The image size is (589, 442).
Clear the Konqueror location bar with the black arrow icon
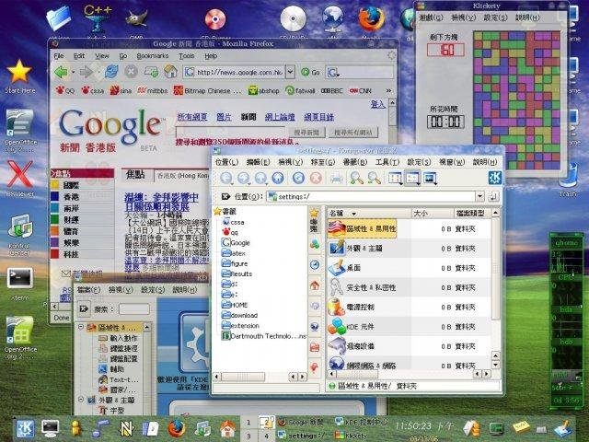click(x=225, y=196)
